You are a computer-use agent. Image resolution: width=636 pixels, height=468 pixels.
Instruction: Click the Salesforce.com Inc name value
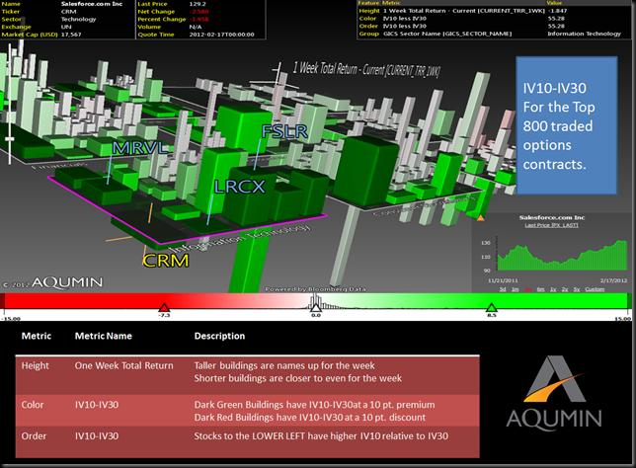pos(92,4)
